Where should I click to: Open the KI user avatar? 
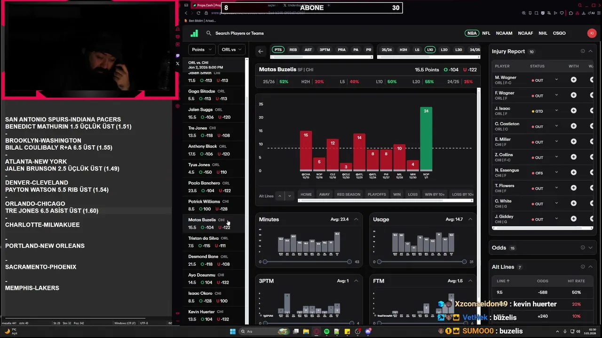tap(592, 33)
